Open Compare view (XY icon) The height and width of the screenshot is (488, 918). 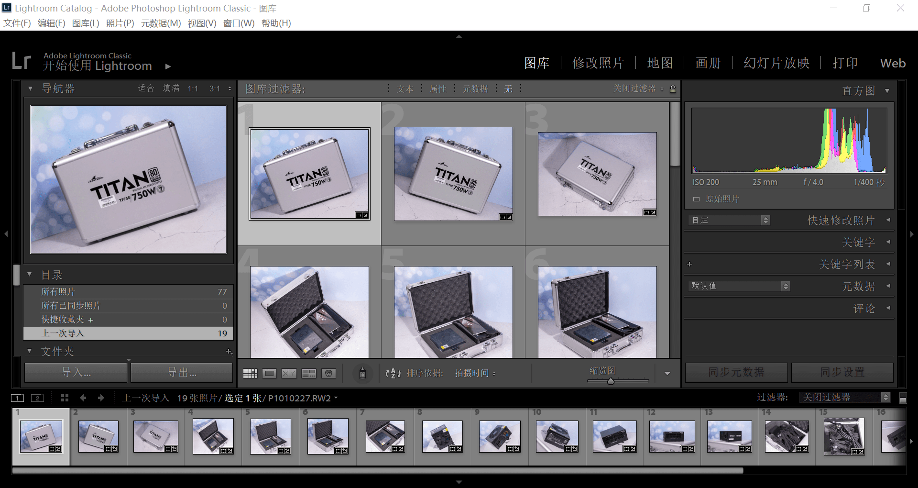pyautogui.click(x=289, y=373)
